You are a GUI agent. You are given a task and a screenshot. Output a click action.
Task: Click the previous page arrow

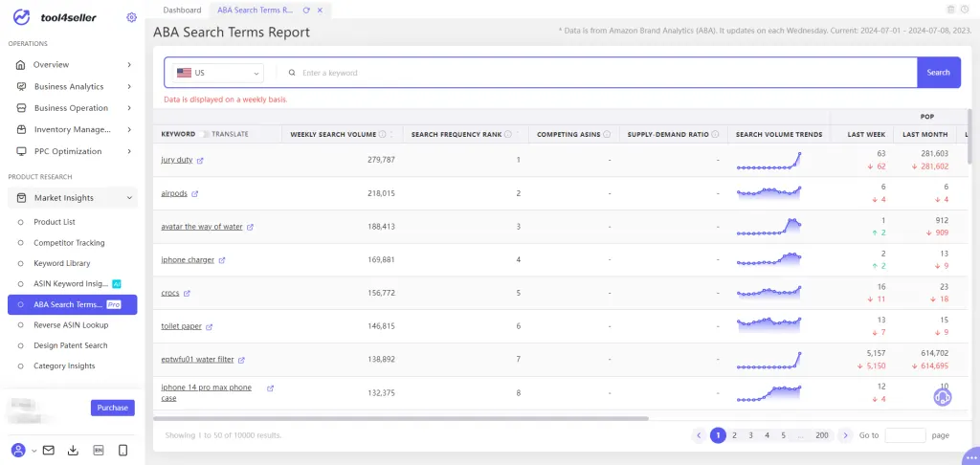(x=700, y=435)
